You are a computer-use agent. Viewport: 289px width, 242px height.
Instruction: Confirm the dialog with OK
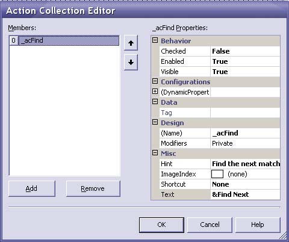[161, 225]
